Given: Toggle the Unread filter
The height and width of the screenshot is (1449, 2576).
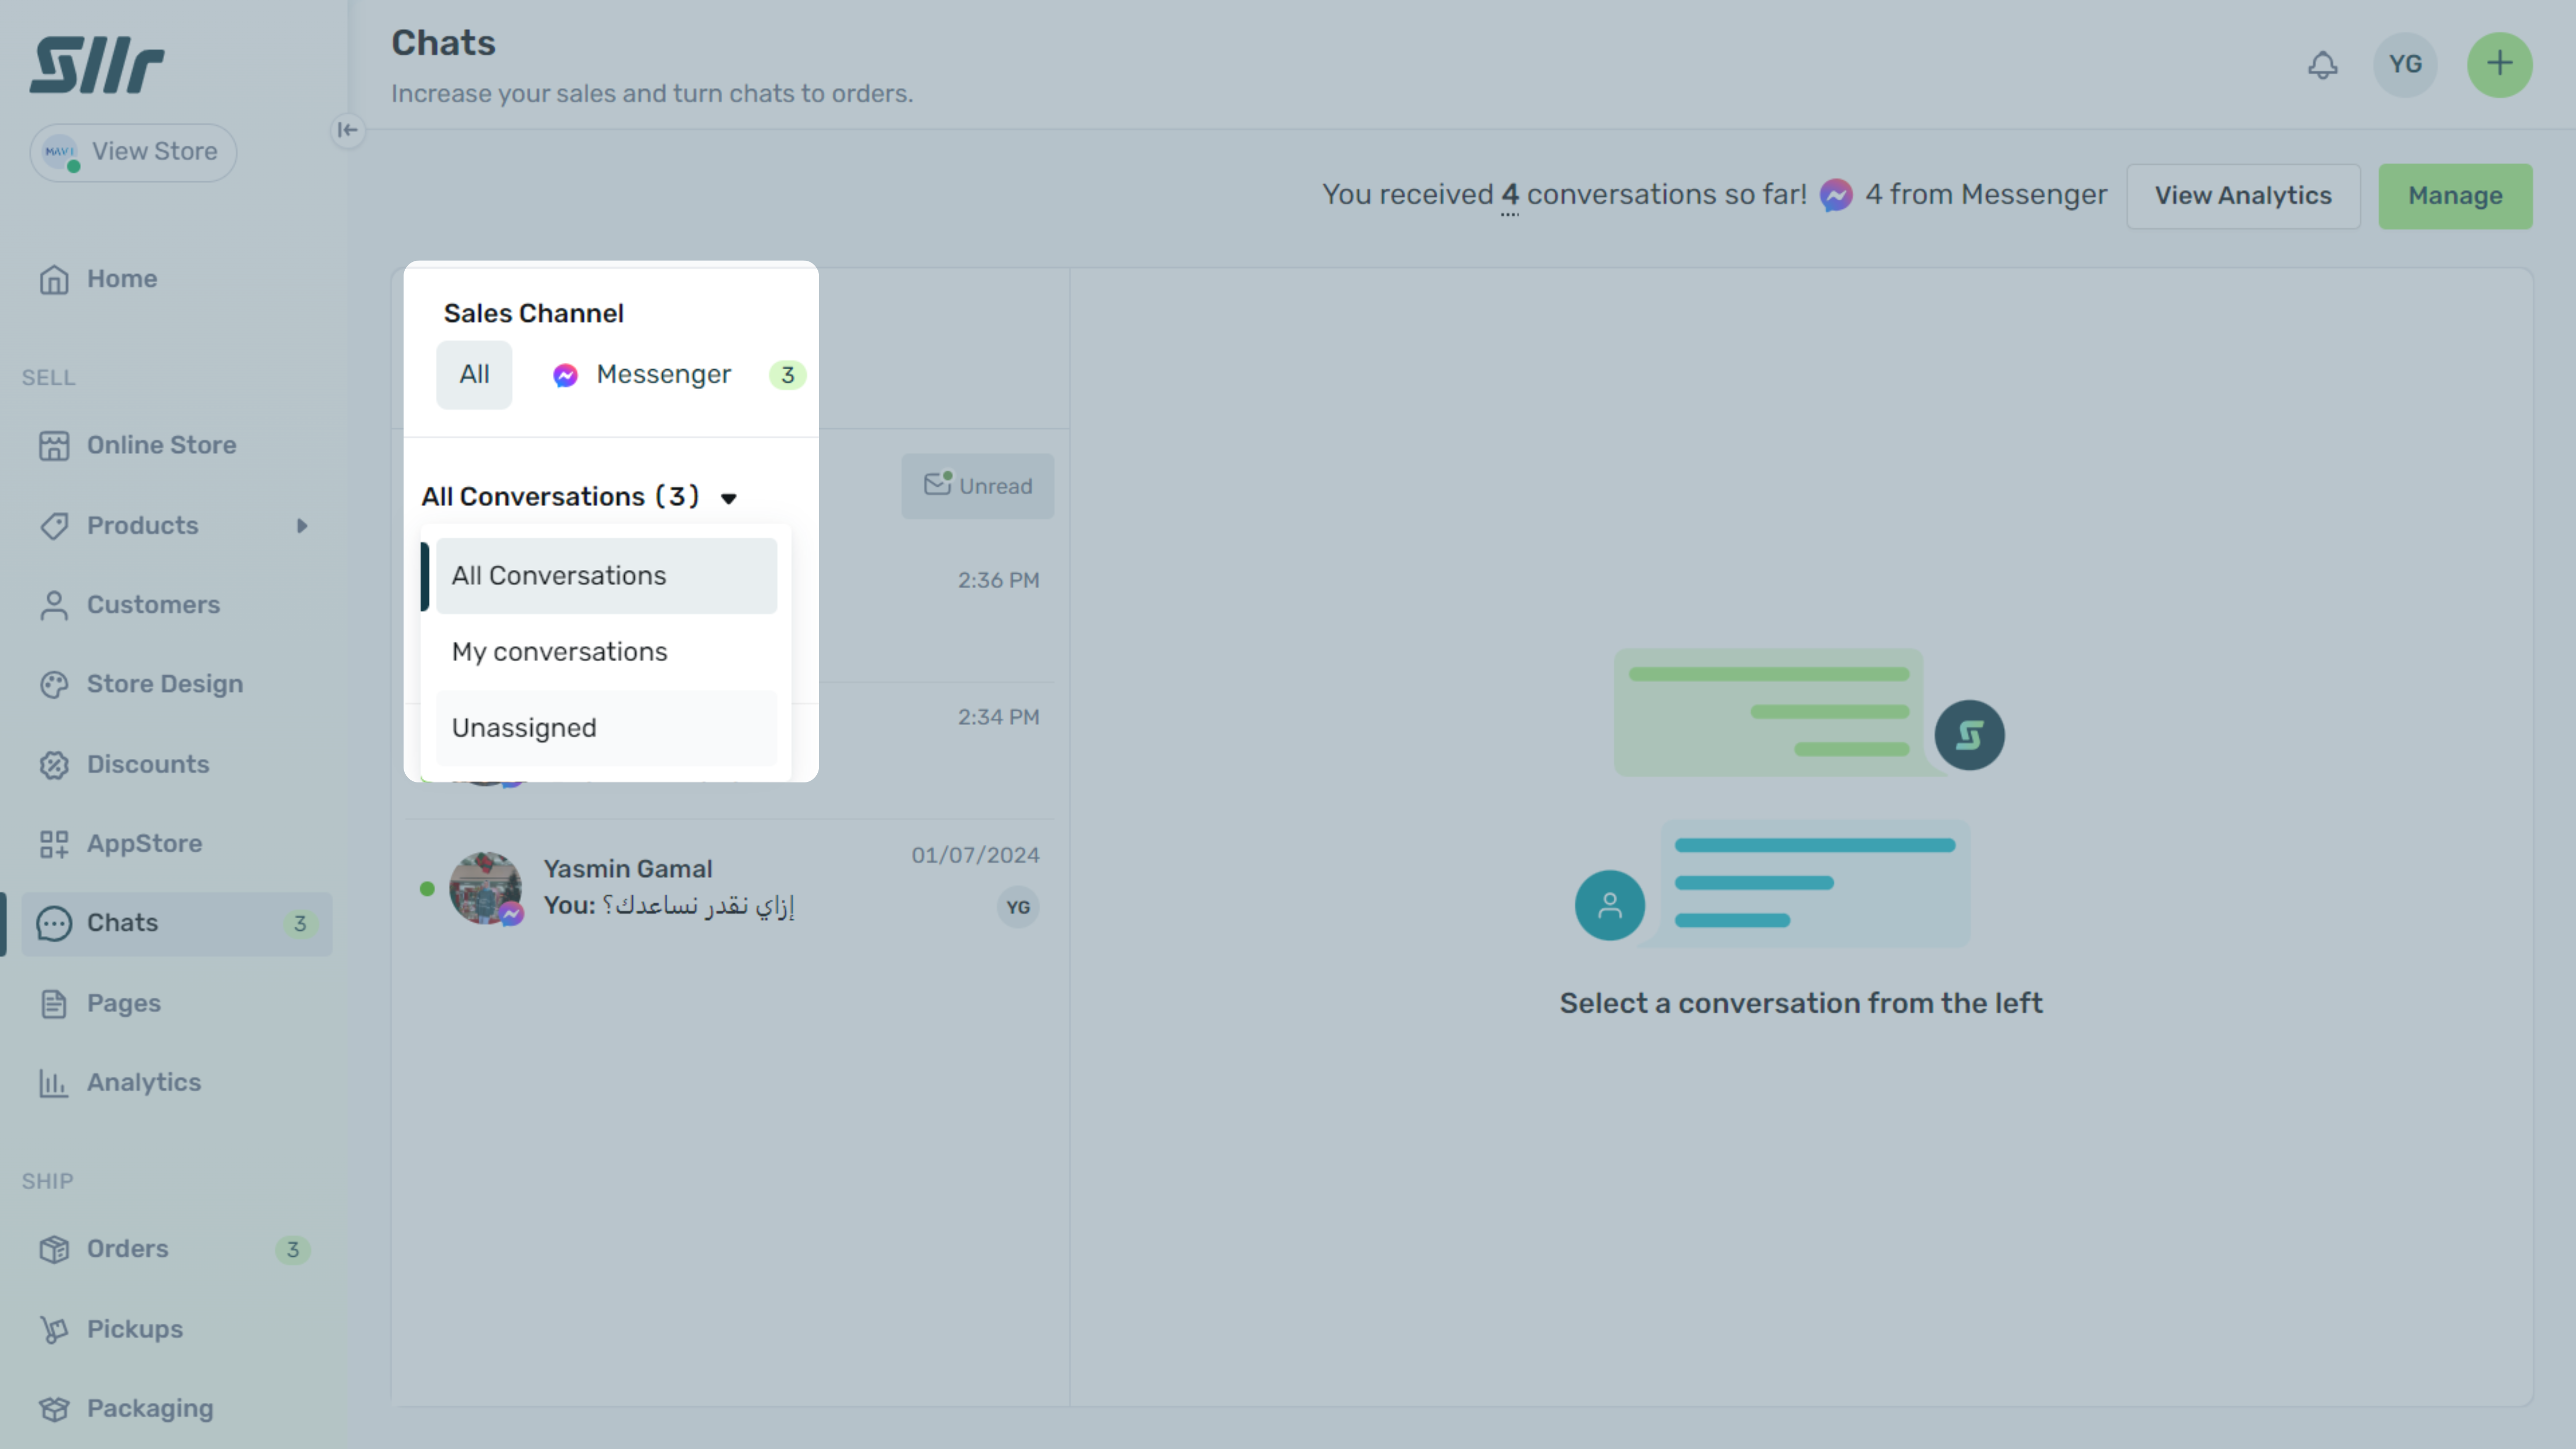Looking at the screenshot, I should 977,486.
